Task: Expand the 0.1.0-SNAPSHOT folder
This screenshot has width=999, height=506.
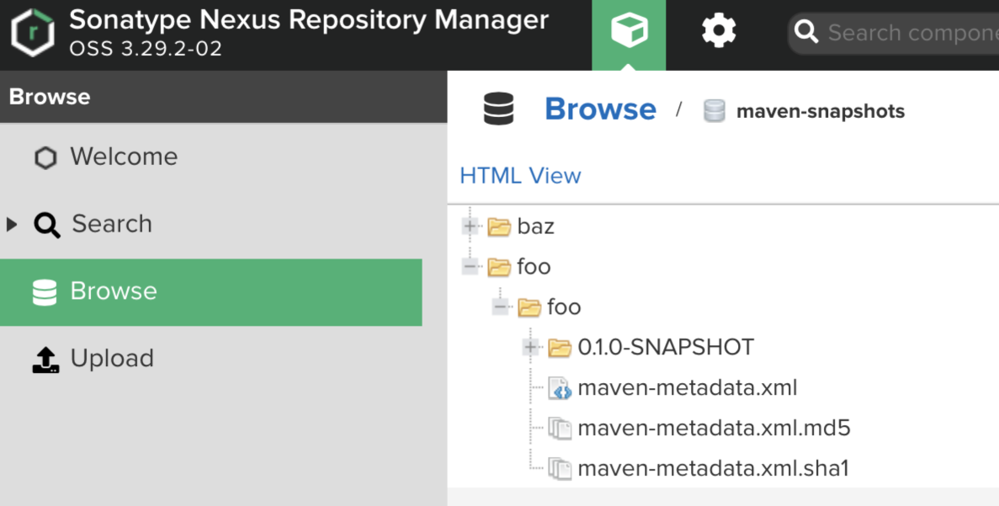Action: pos(530,347)
